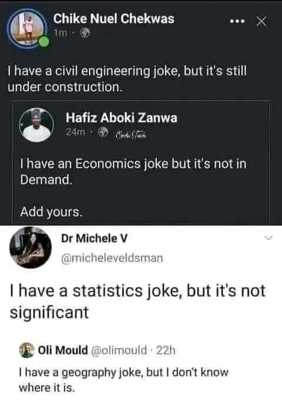282x406 pixels.
Task: Open the three-dot post options menu
Action: [237, 22]
